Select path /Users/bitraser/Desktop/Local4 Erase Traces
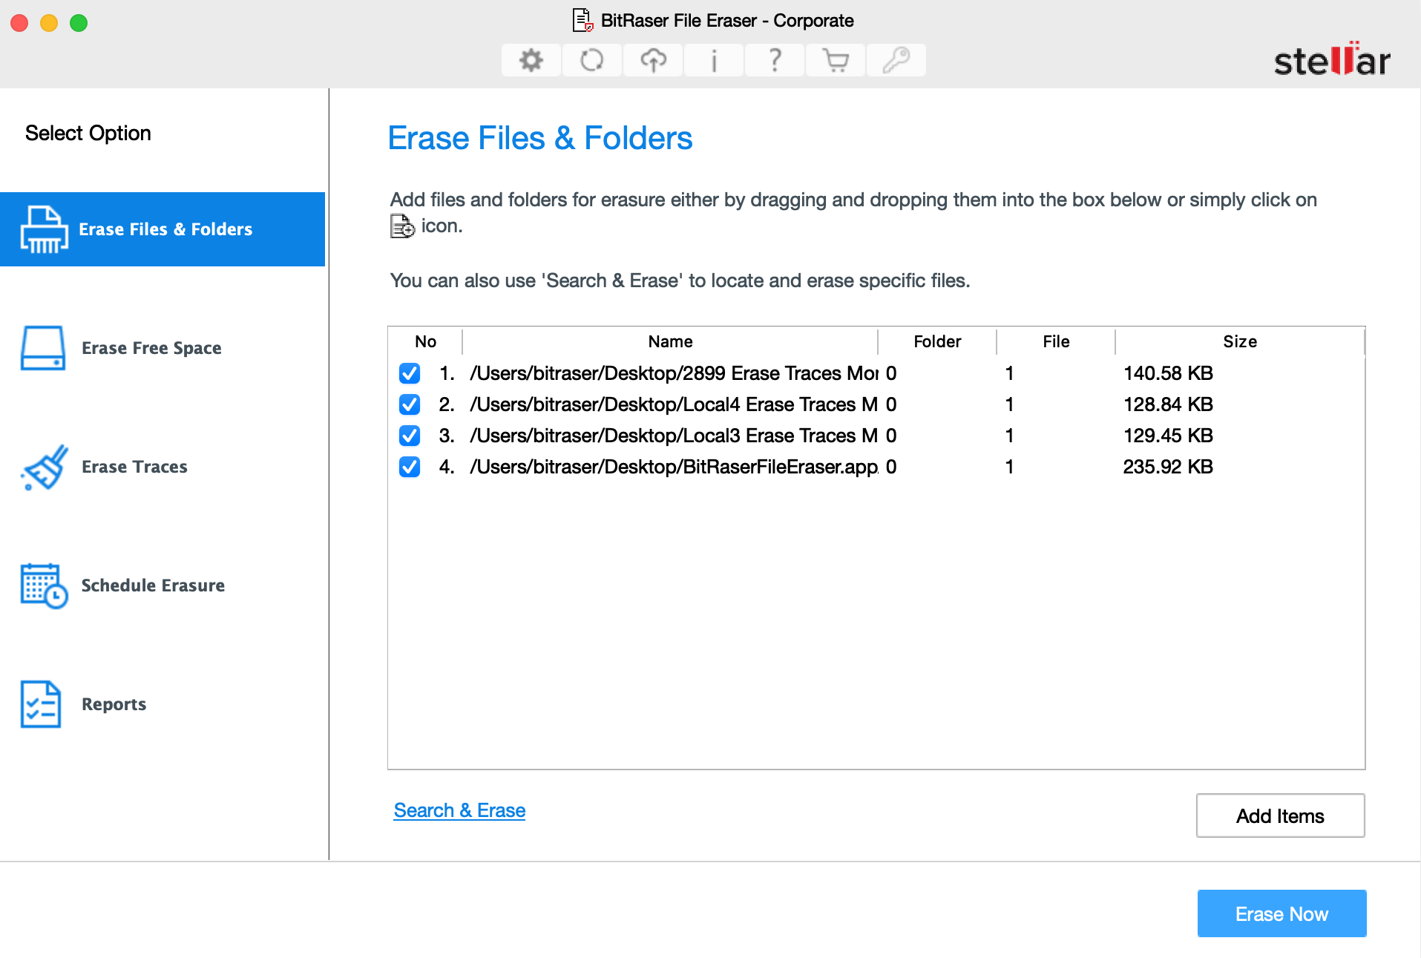Screen dimensions: 1421x958 674,404
